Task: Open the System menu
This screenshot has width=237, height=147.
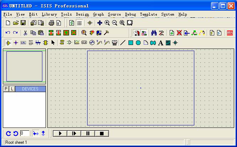Action: pos(168,14)
